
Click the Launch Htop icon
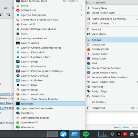[18, 62]
